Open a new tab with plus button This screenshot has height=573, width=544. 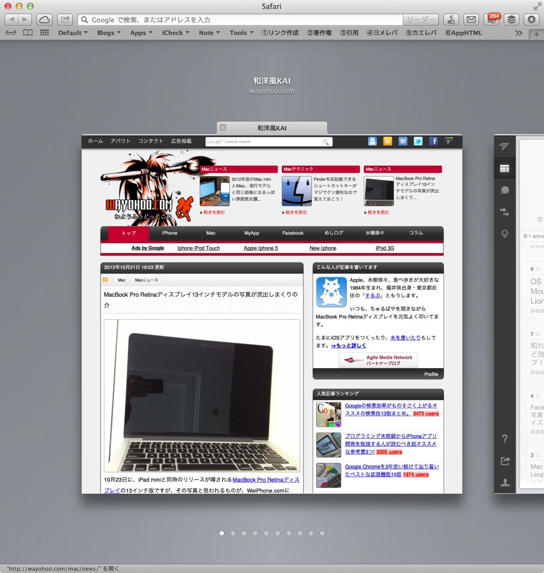click(x=536, y=34)
